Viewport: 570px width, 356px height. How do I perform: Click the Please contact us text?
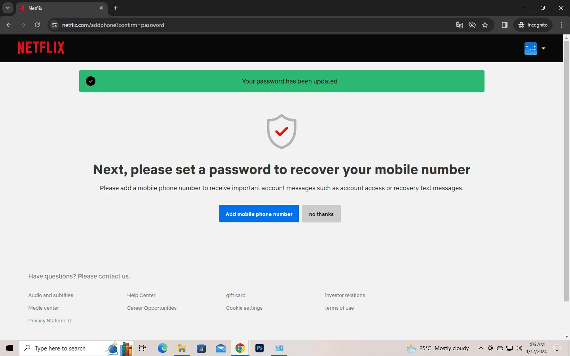104,276
